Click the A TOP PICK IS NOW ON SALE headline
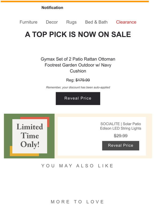This screenshot has width=155, height=208. click(x=78, y=34)
